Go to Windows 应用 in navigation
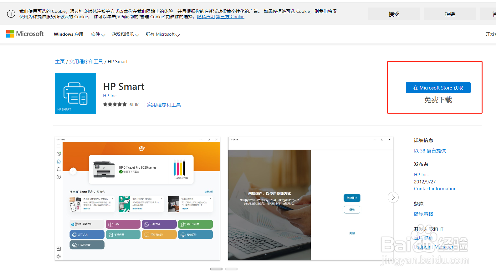The height and width of the screenshot is (277, 496). pyautogui.click(x=69, y=34)
